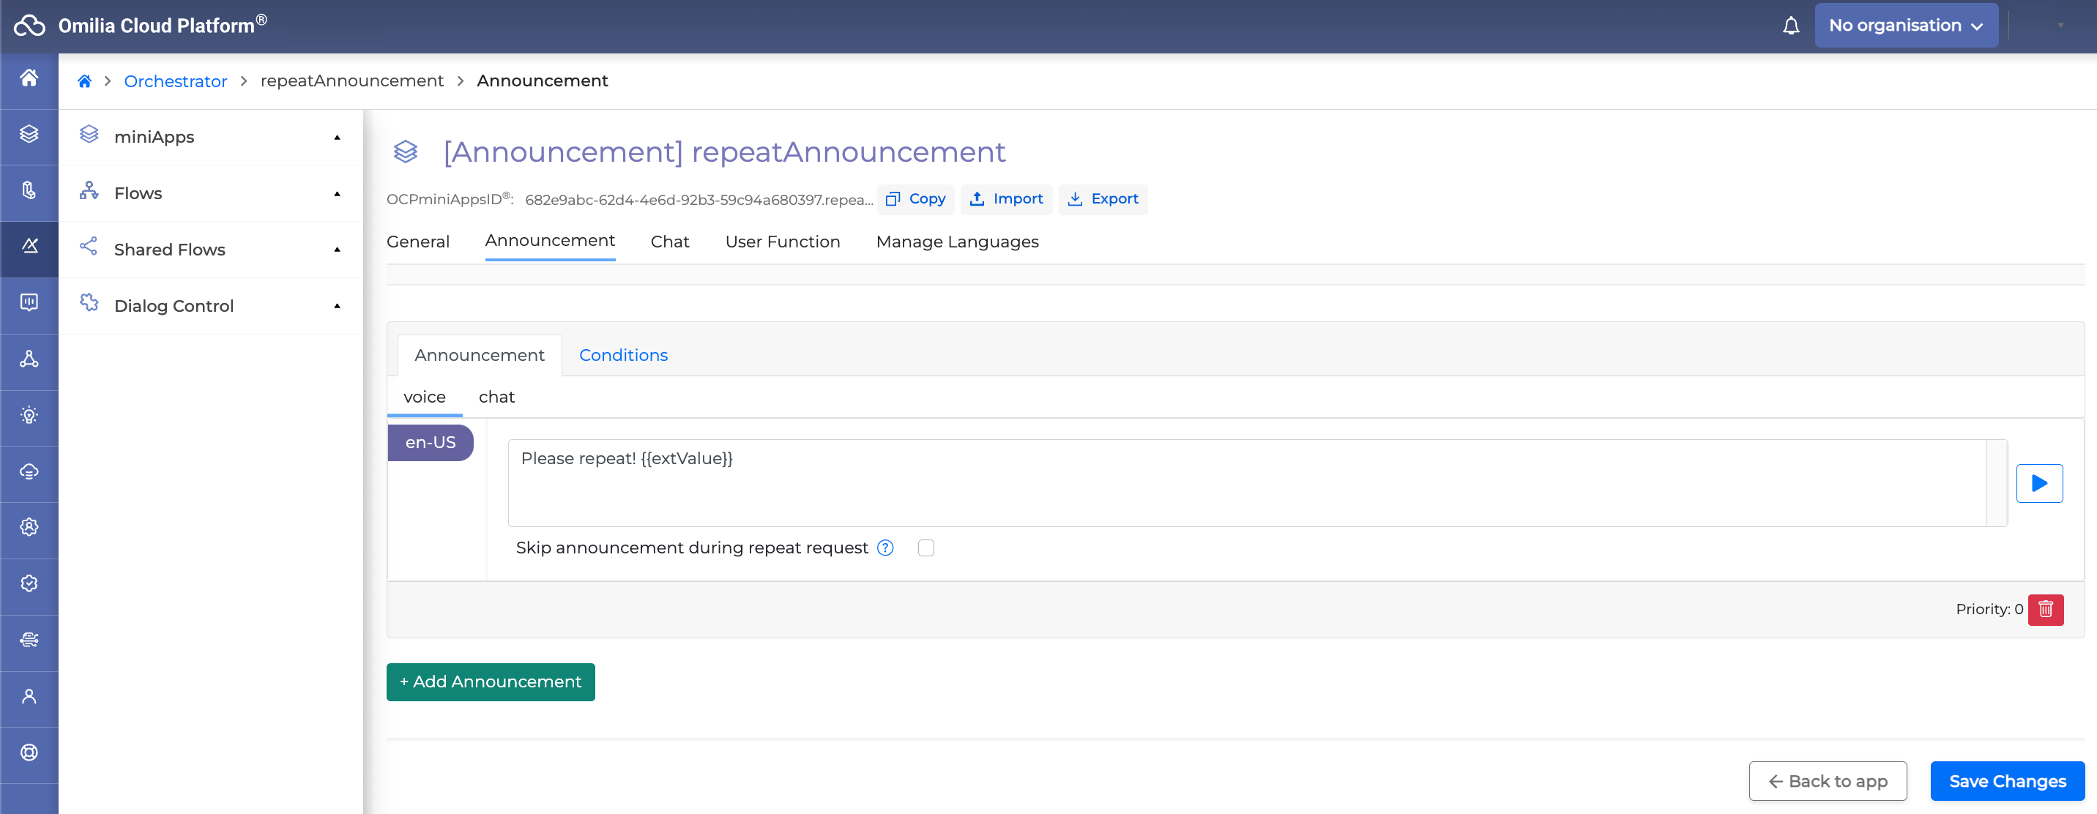This screenshot has width=2097, height=814.
Task: Click the Add Announcement button
Action: [x=490, y=682]
